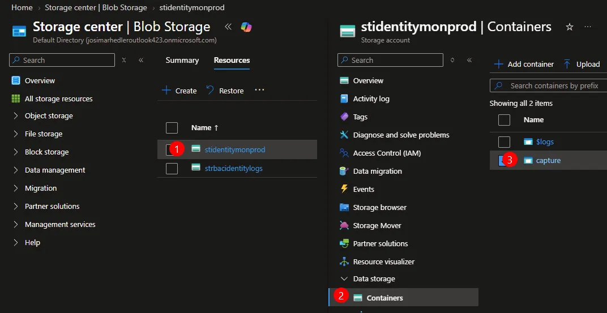Viewport: 607px width, 313px height.
Task: Click the stidentitymonprod storage account header icon
Action: click(347, 31)
